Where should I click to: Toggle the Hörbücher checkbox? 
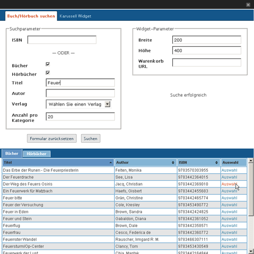[48, 73]
